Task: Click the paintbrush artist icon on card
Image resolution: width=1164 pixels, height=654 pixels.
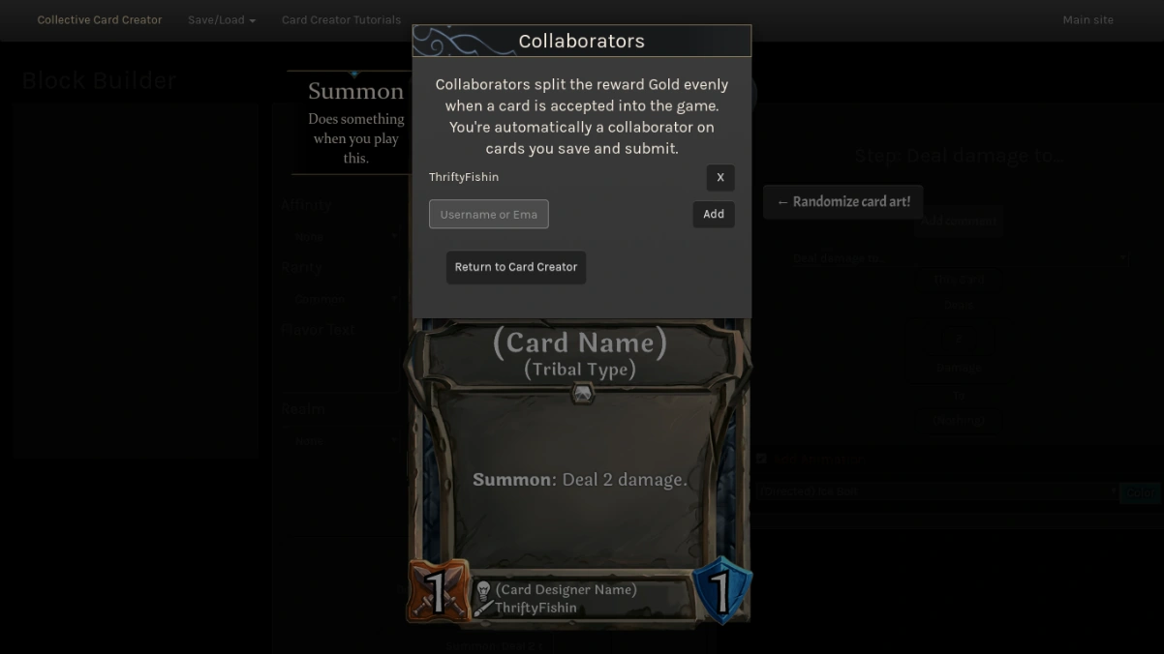Action: (483, 608)
